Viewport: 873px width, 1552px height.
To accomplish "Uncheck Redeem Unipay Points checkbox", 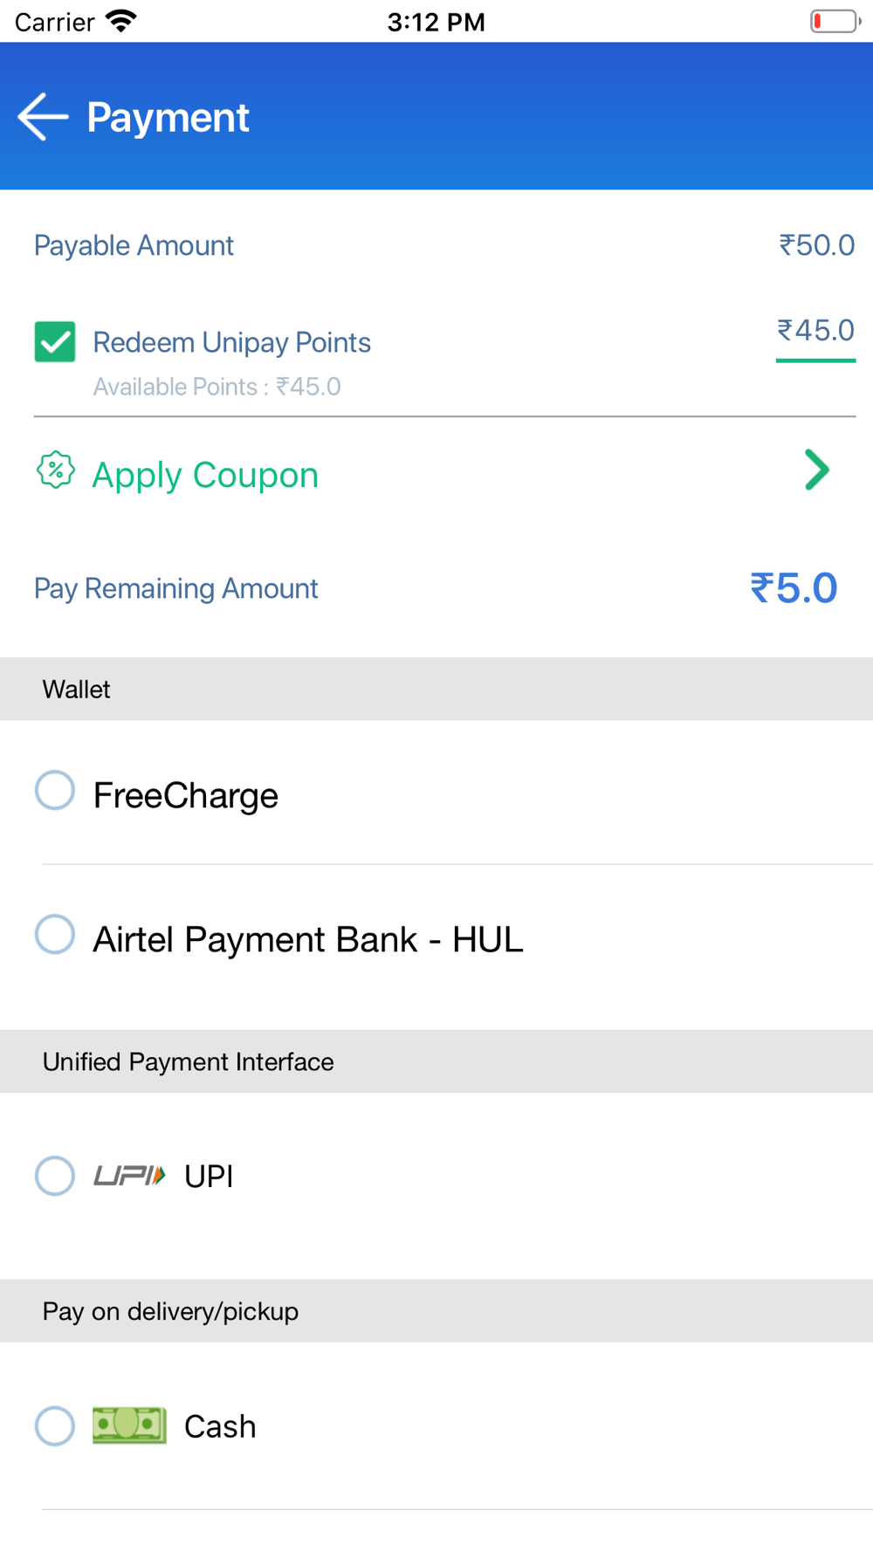I will coord(55,341).
